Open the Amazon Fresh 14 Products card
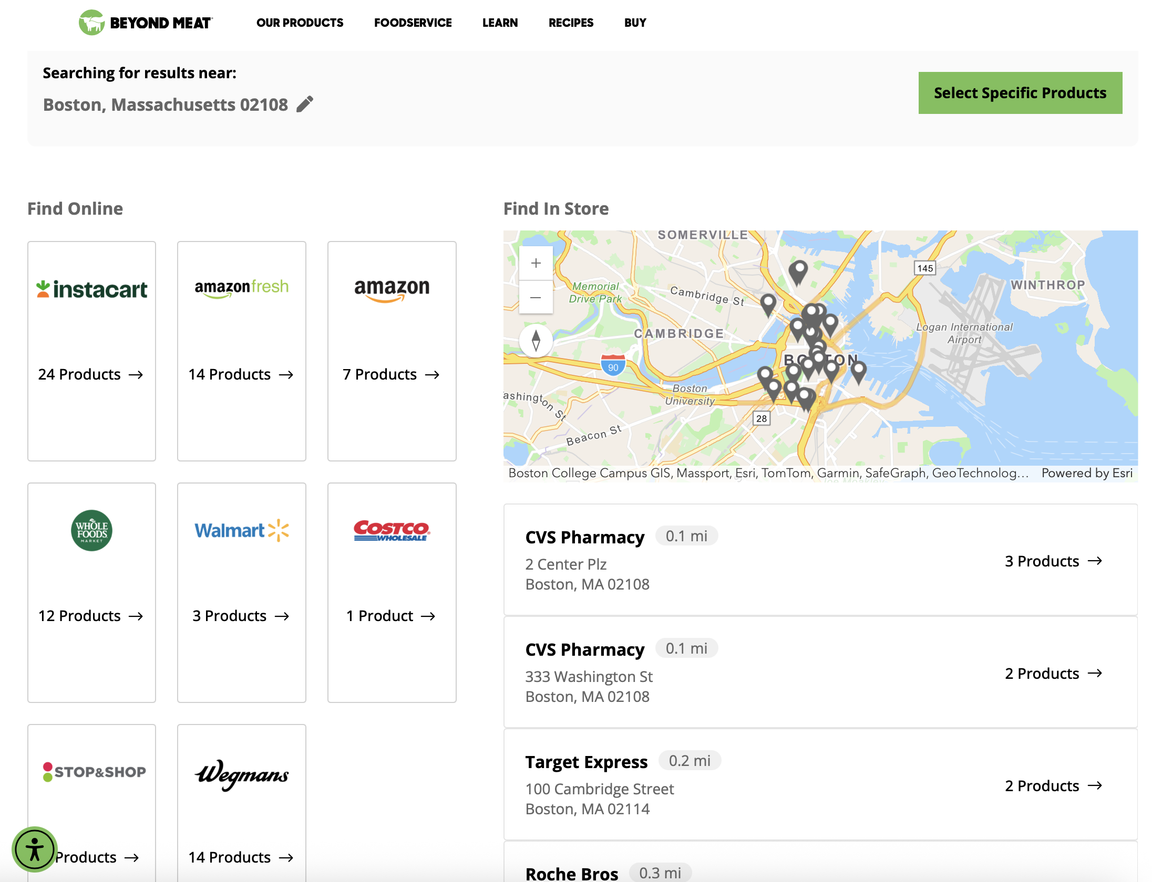This screenshot has width=1152, height=882. 241,351
